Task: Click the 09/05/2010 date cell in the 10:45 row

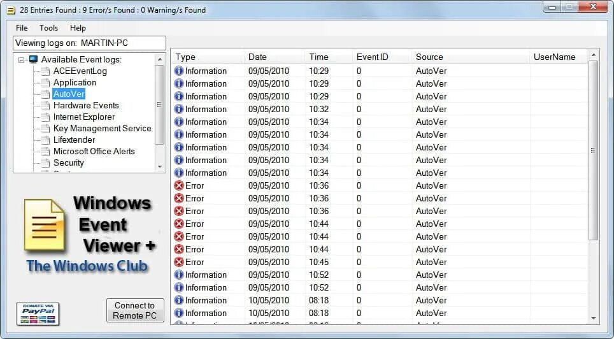Action: (269, 262)
